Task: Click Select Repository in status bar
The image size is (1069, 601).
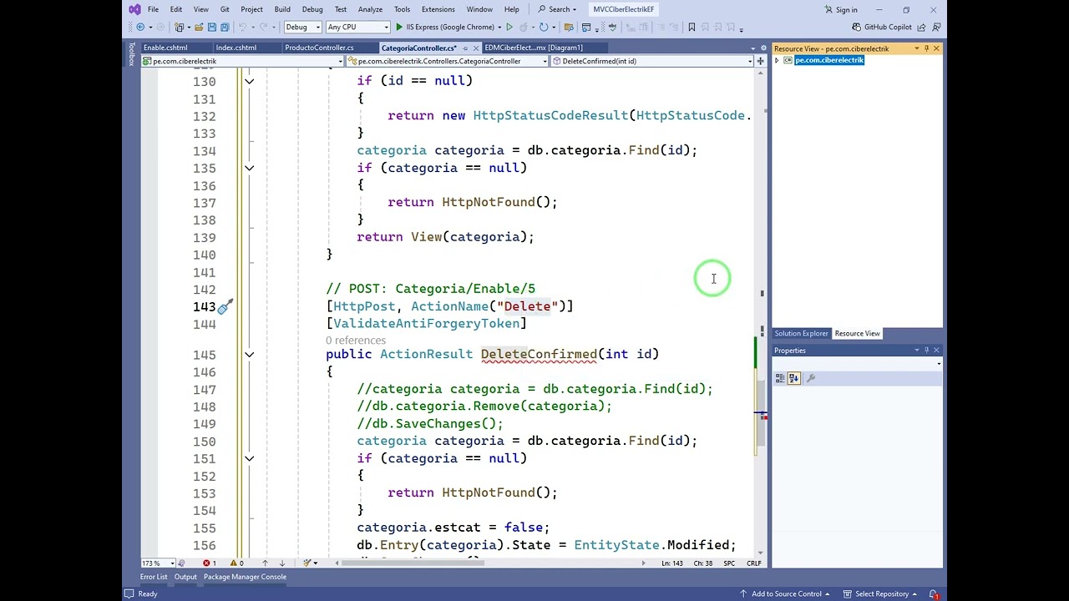Action: click(x=880, y=593)
